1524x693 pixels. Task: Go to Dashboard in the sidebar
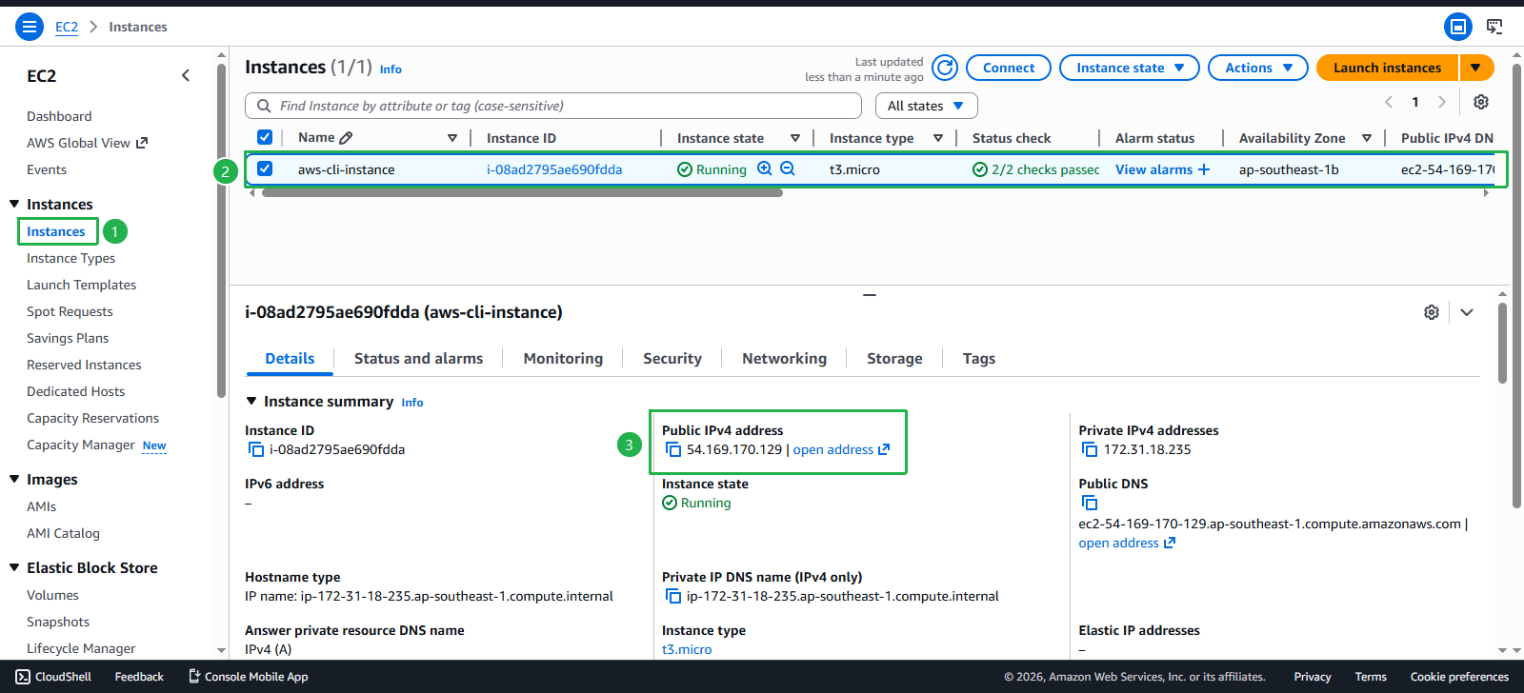59,116
